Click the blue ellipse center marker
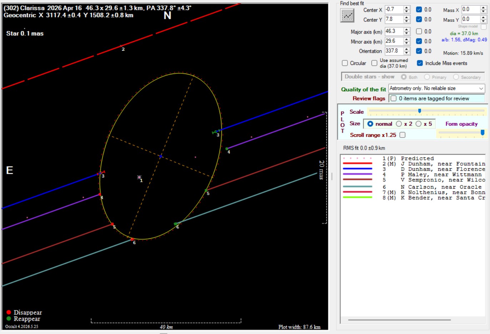The image size is (490, 334). click(161, 156)
